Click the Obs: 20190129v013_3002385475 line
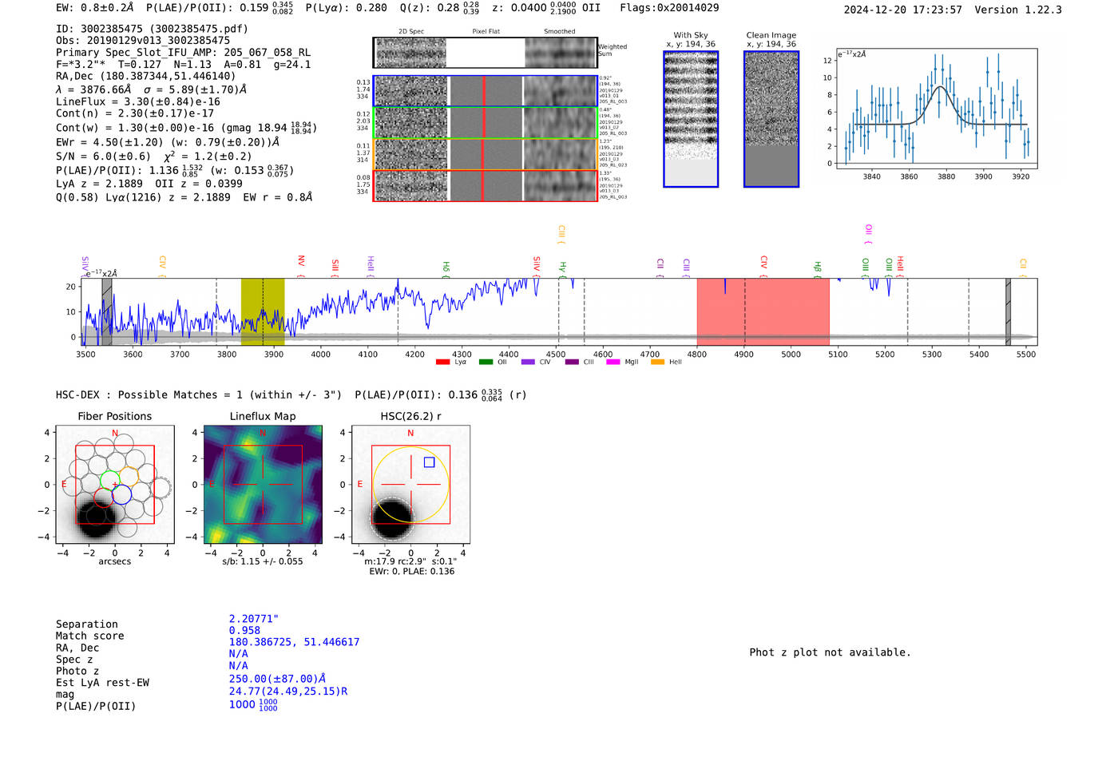This screenshot has height=761, width=1118. click(143, 41)
